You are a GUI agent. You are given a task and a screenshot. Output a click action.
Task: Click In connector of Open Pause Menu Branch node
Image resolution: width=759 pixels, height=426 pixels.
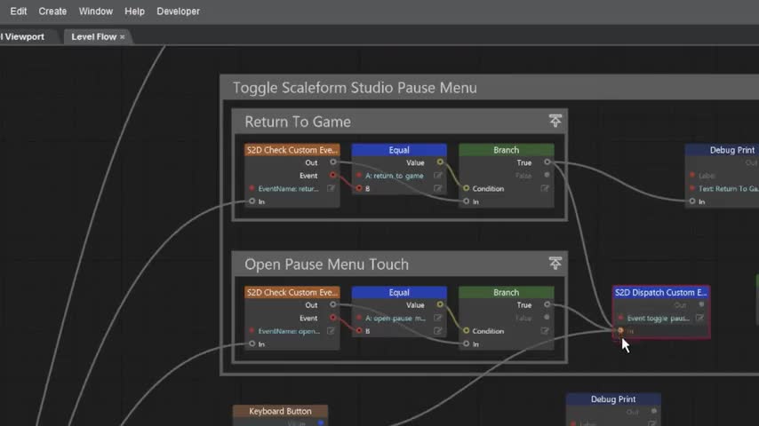466,343
